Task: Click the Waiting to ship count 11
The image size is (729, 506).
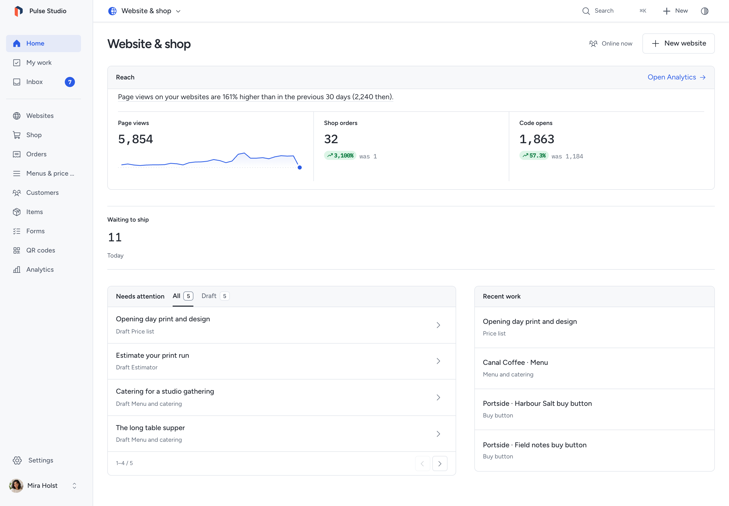Action: pos(115,238)
